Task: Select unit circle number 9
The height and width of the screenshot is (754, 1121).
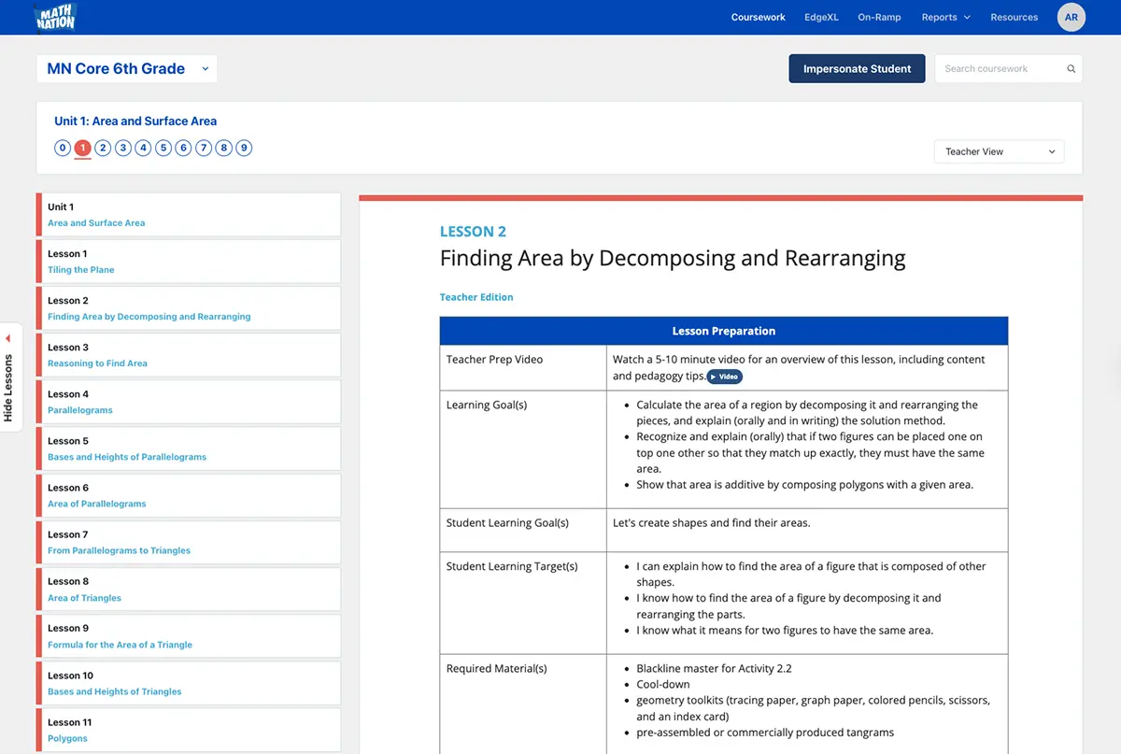Action: pos(244,148)
